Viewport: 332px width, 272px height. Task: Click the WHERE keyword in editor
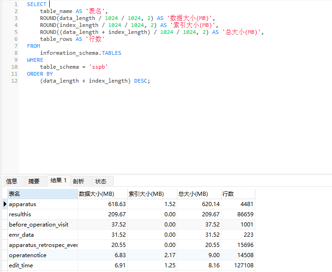point(35,60)
